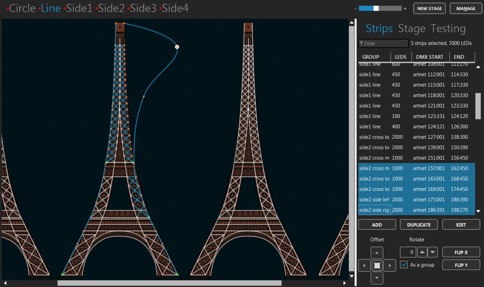Click the green endpoint at the tower's bottom right
The image size is (484, 287).
point(177,275)
